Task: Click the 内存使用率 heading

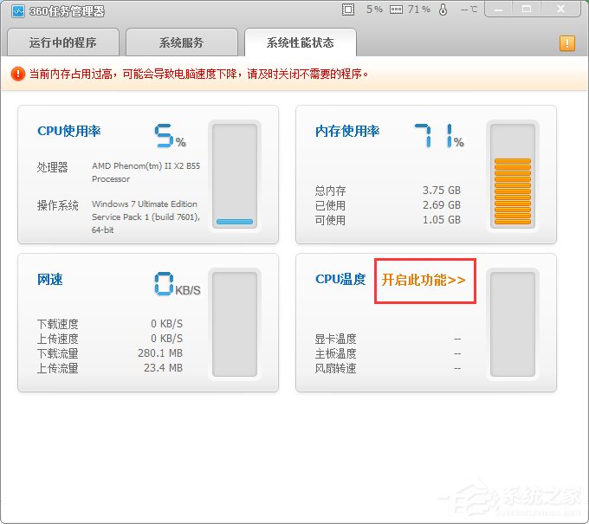Action: pos(347,132)
